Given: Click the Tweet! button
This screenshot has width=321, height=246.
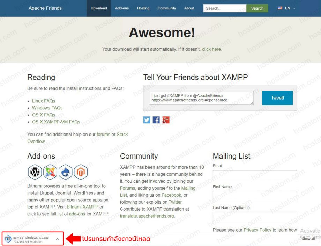Looking at the screenshot, I should click(x=277, y=98).
